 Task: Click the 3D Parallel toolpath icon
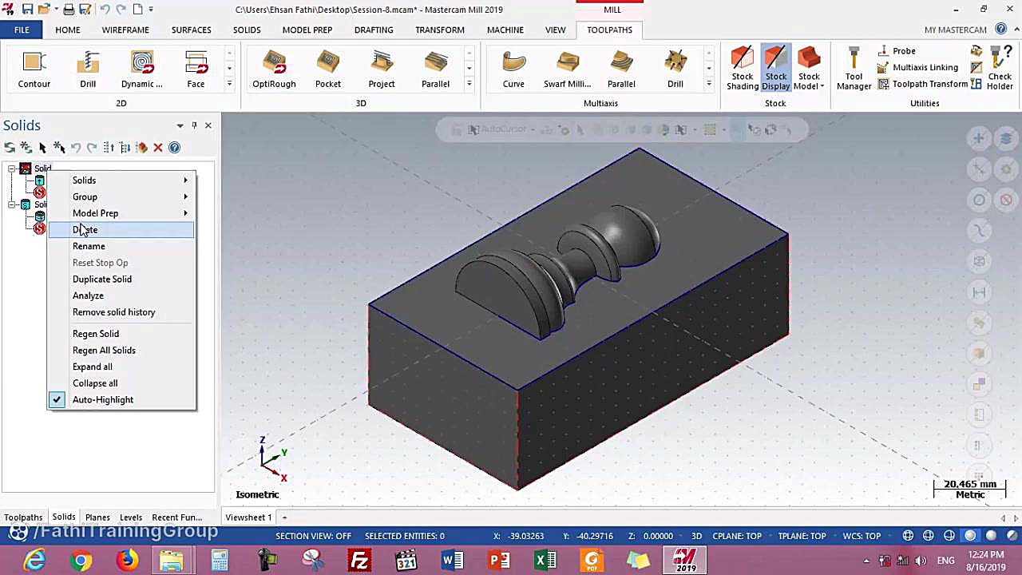point(435,69)
